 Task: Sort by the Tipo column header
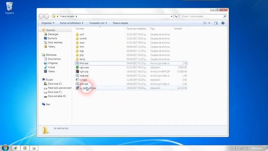pyautogui.click(x=152, y=29)
